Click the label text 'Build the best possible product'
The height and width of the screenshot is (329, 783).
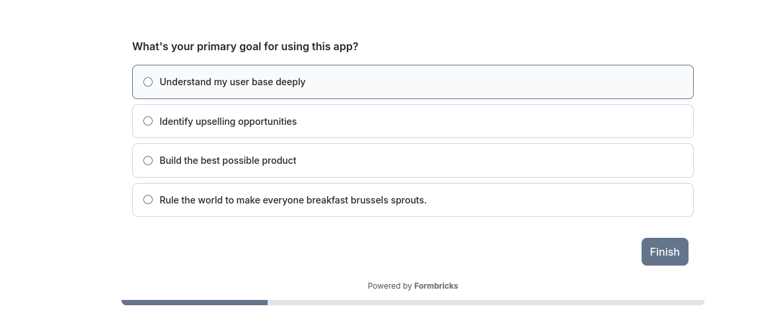click(228, 161)
